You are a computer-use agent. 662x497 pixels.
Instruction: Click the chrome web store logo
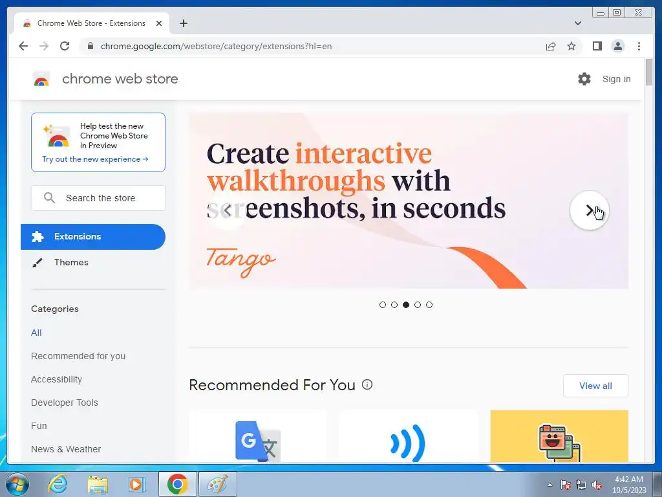(x=41, y=79)
